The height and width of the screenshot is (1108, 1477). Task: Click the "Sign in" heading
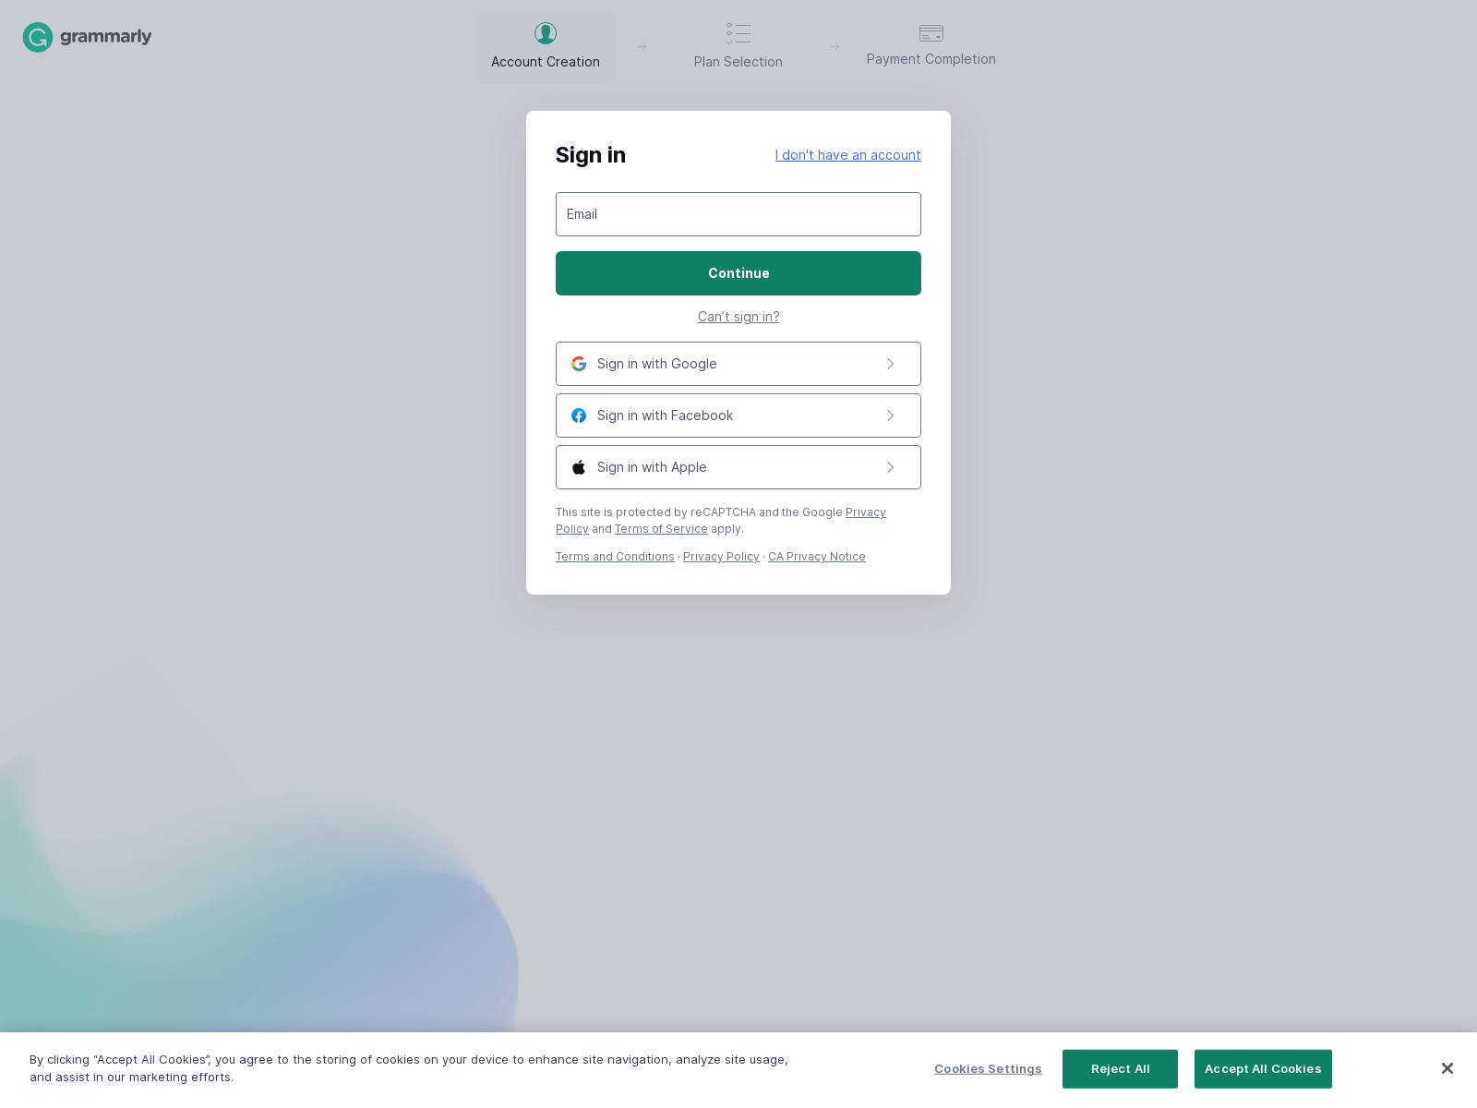pos(591,155)
